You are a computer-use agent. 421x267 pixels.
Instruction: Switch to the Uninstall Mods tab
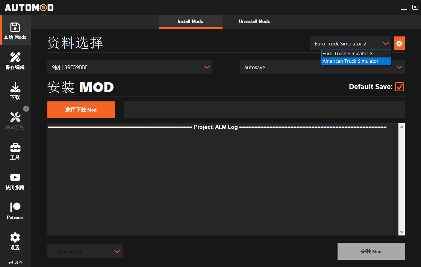click(254, 21)
